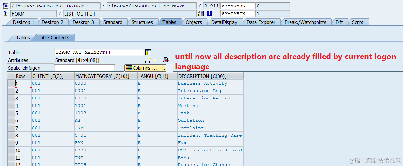Open the Objects tab
This screenshot has width=403, height=166.
point(194,22)
